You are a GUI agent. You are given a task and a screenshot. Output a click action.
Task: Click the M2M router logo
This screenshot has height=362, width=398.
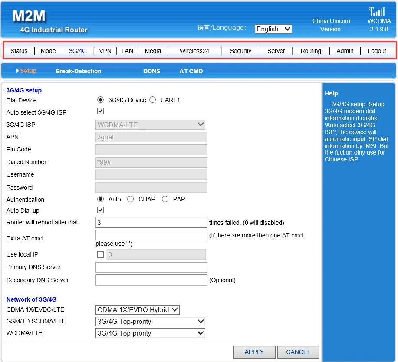(x=29, y=16)
